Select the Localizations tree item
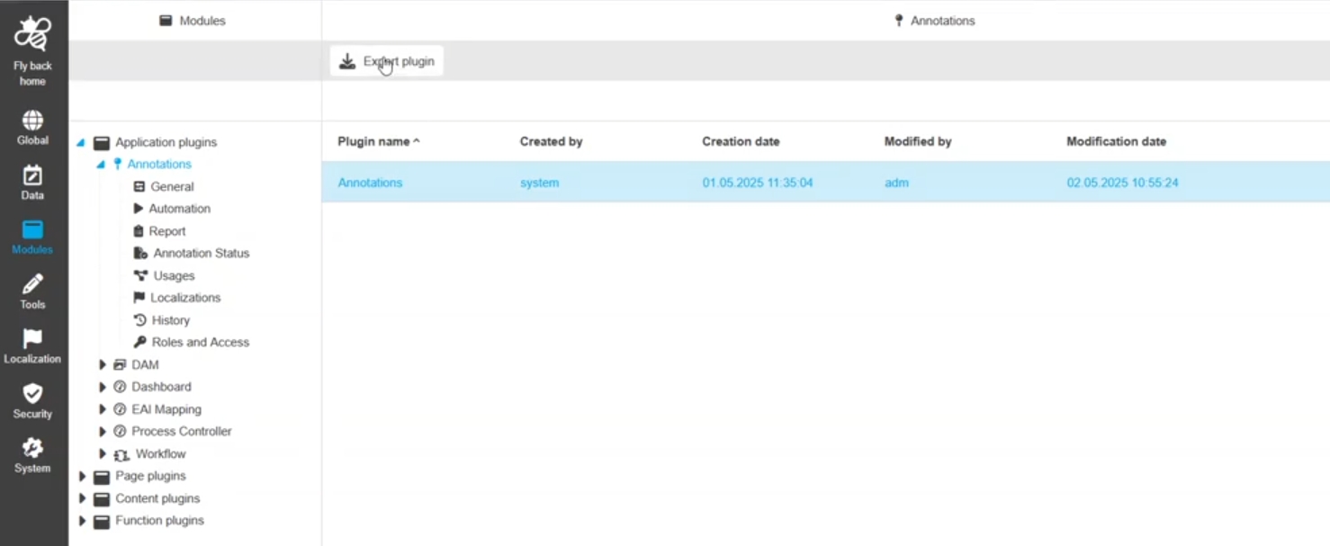This screenshot has width=1330, height=546. click(x=185, y=297)
